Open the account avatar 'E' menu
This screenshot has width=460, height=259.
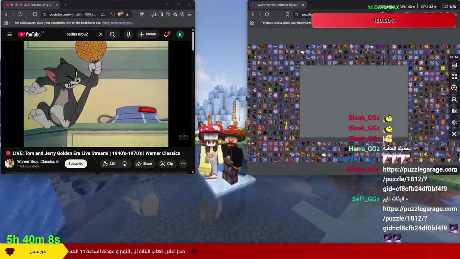[180, 34]
